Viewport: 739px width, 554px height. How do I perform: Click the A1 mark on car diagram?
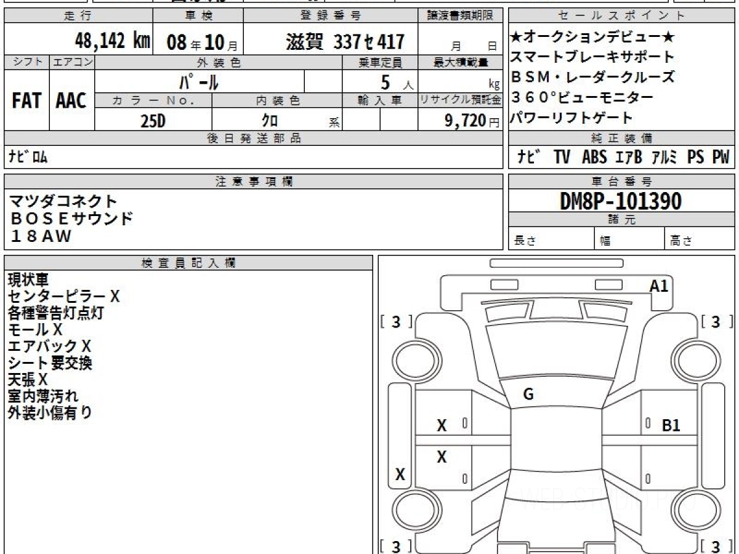click(659, 286)
